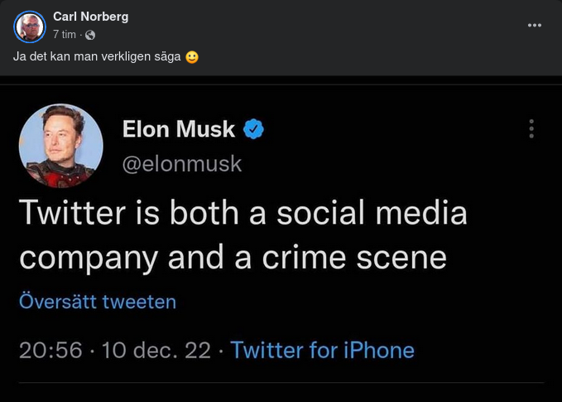Open the post options three-dot menu
The image size is (562, 402).
pyautogui.click(x=534, y=25)
